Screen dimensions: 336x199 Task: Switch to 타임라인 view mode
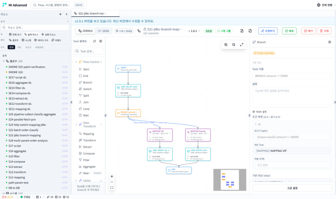point(39,47)
